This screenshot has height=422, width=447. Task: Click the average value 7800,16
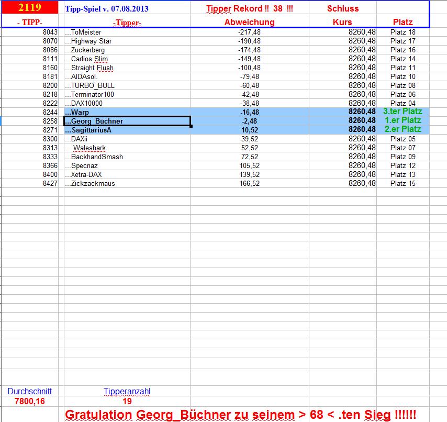[30, 401]
